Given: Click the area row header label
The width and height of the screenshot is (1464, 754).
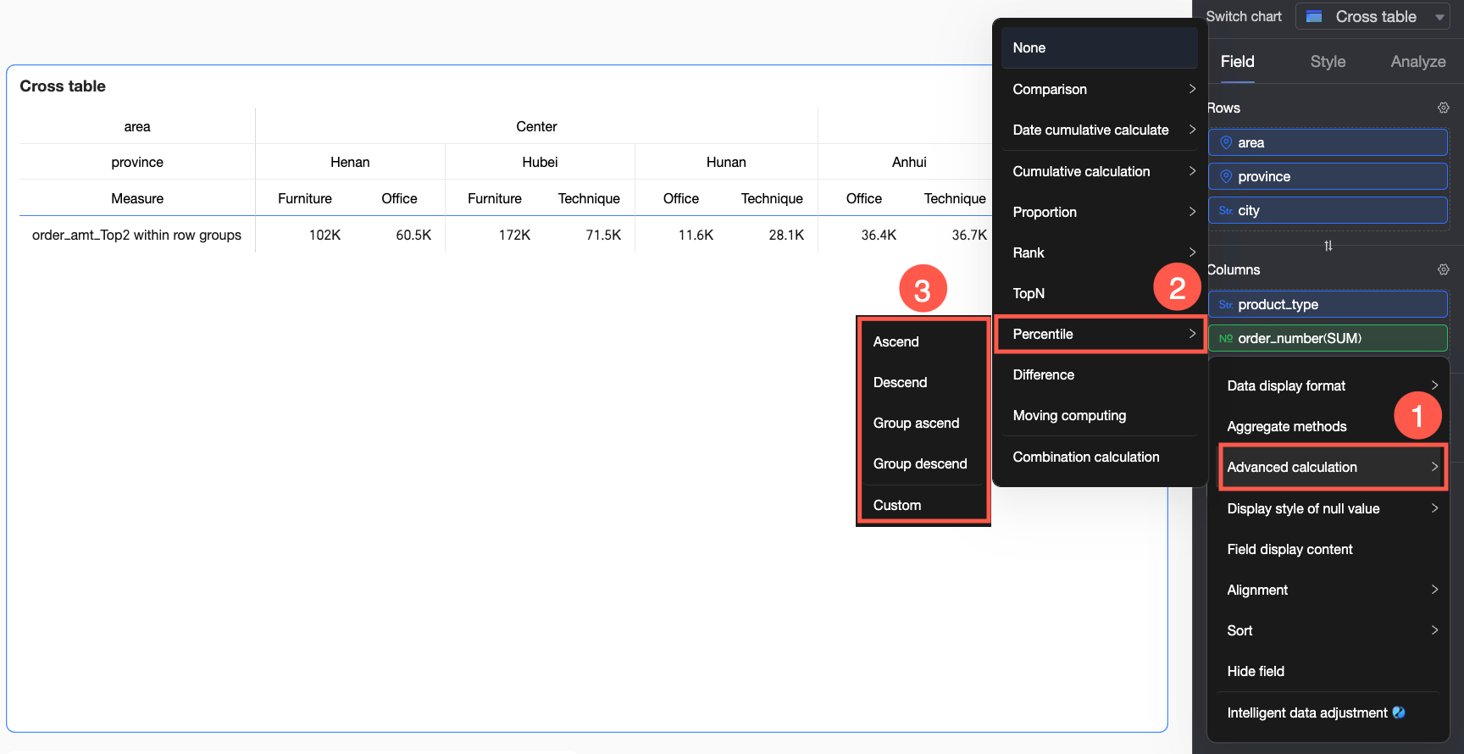Looking at the screenshot, I should coord(137,126).
